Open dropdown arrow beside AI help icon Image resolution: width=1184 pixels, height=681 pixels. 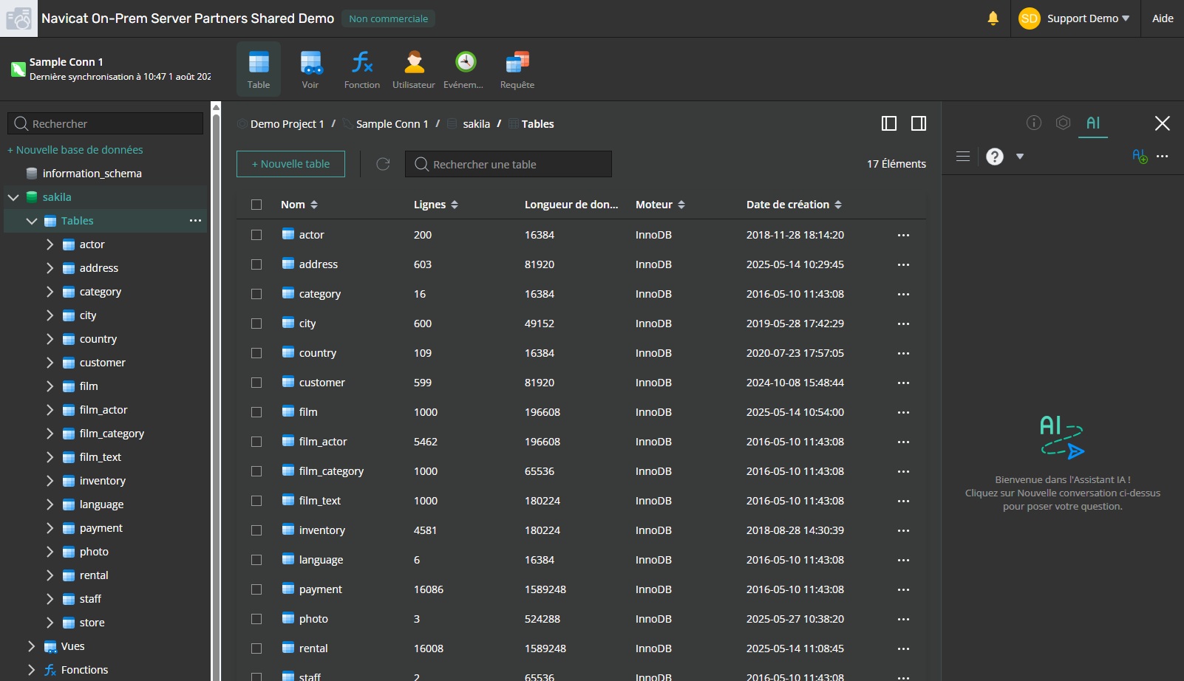coord(1020,157)
